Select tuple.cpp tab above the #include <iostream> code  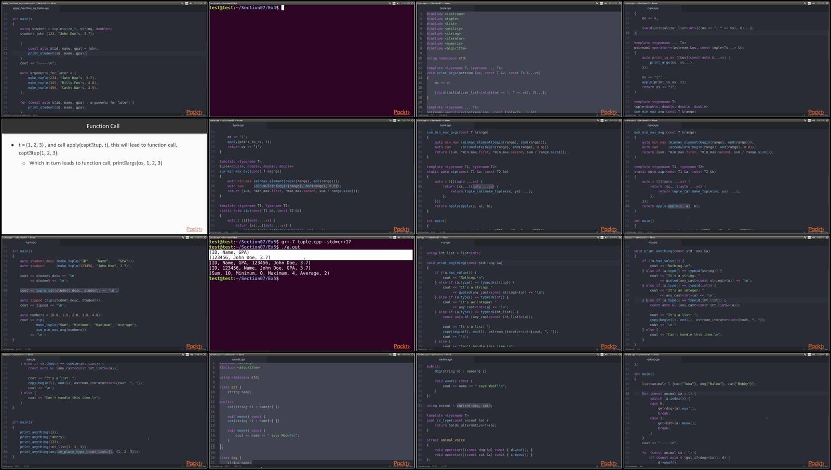(x=446, y=8)
